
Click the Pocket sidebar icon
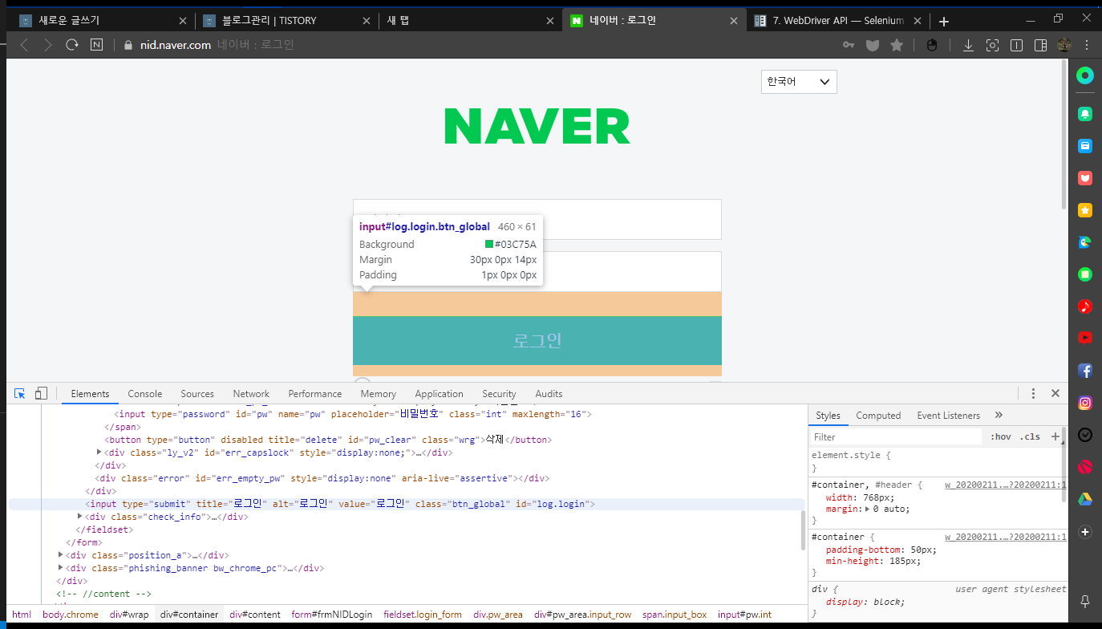tap(1085, 178)
